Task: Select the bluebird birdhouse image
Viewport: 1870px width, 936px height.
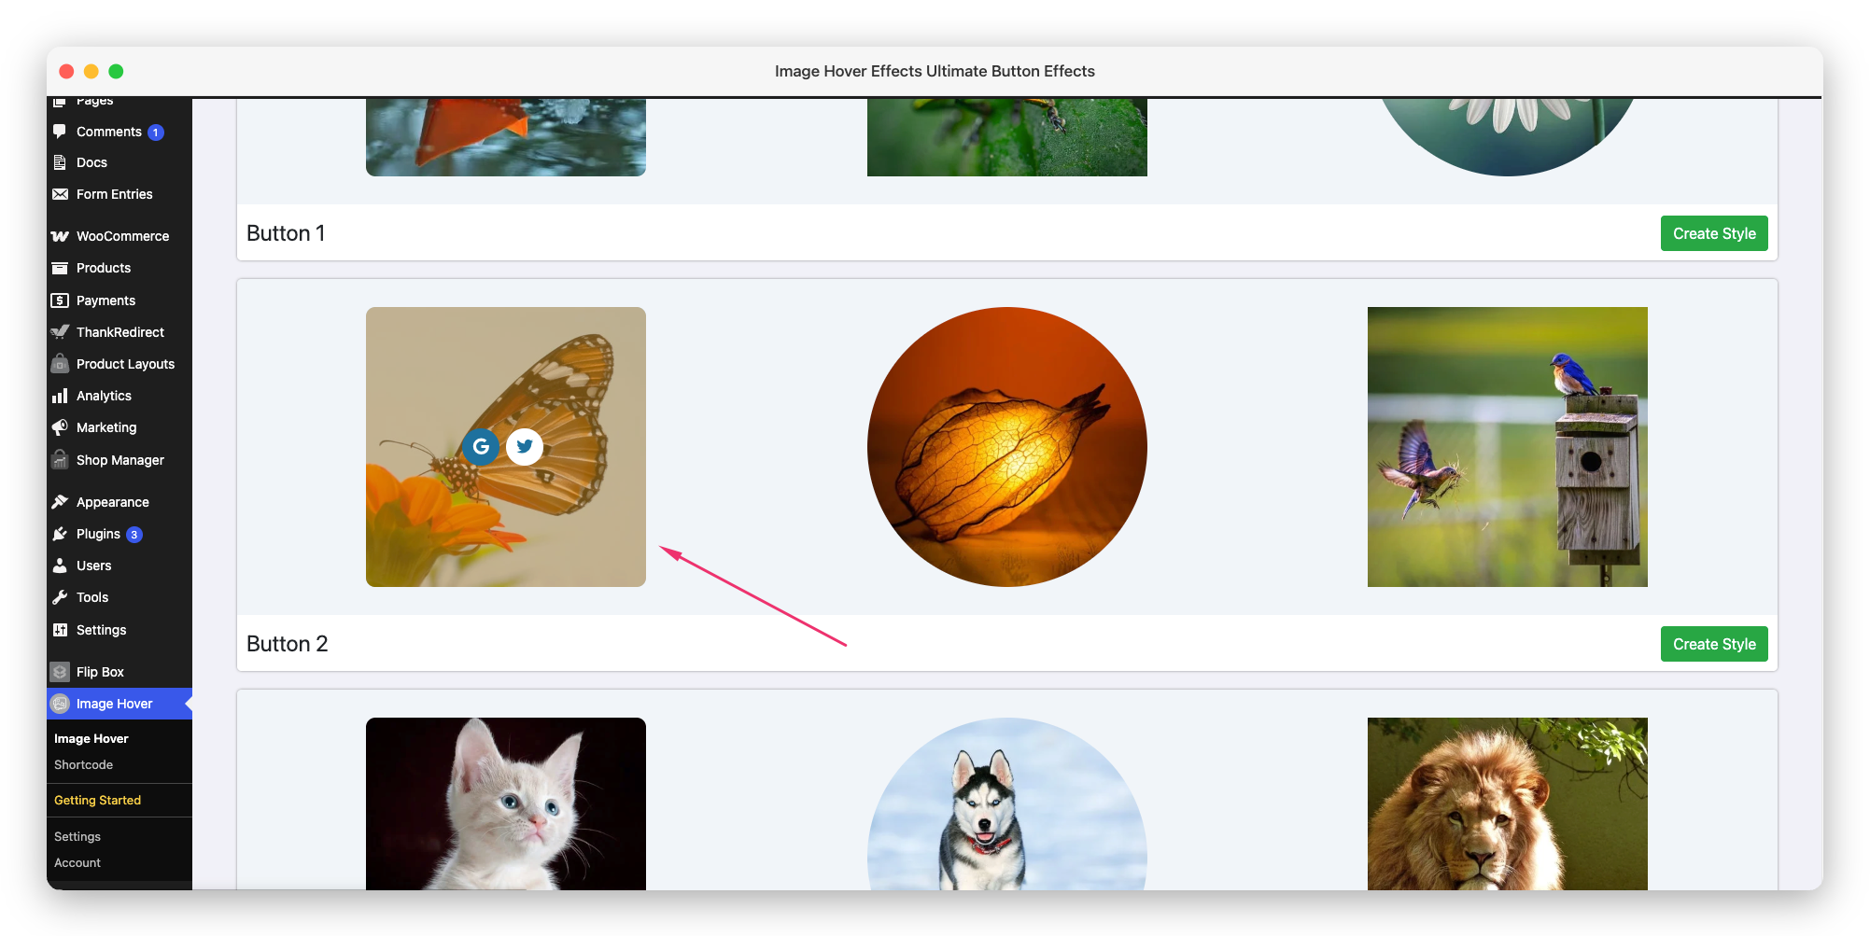Action: pyautogui.click(x=1508, y=447)
